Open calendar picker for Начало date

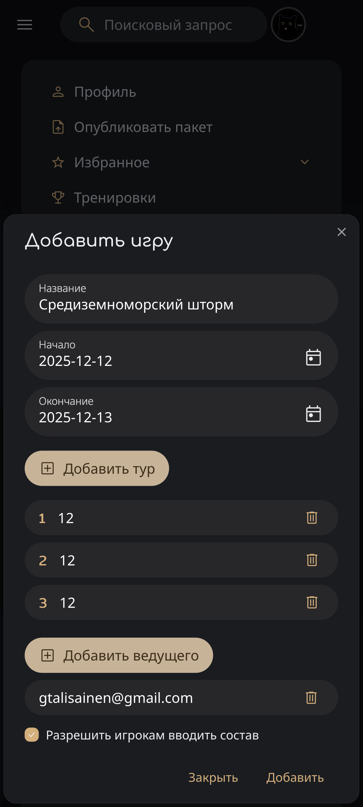click(x=313, y=357)
